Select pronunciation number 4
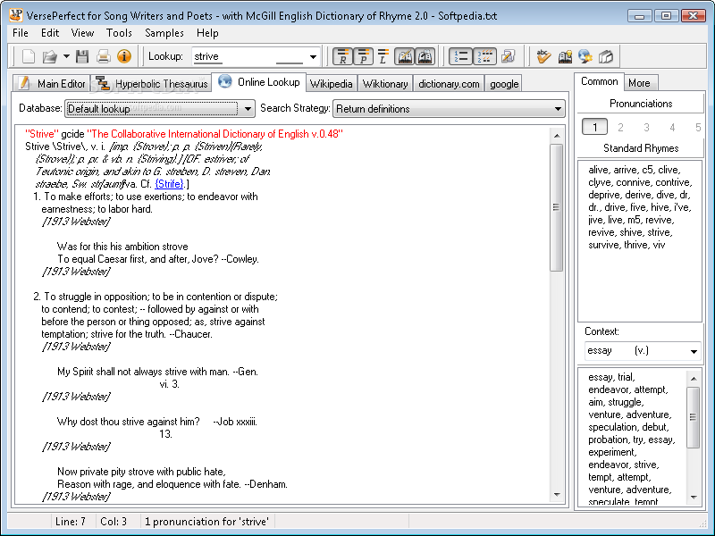Viewport: 715px width, 536px height. tap(672, 127)
